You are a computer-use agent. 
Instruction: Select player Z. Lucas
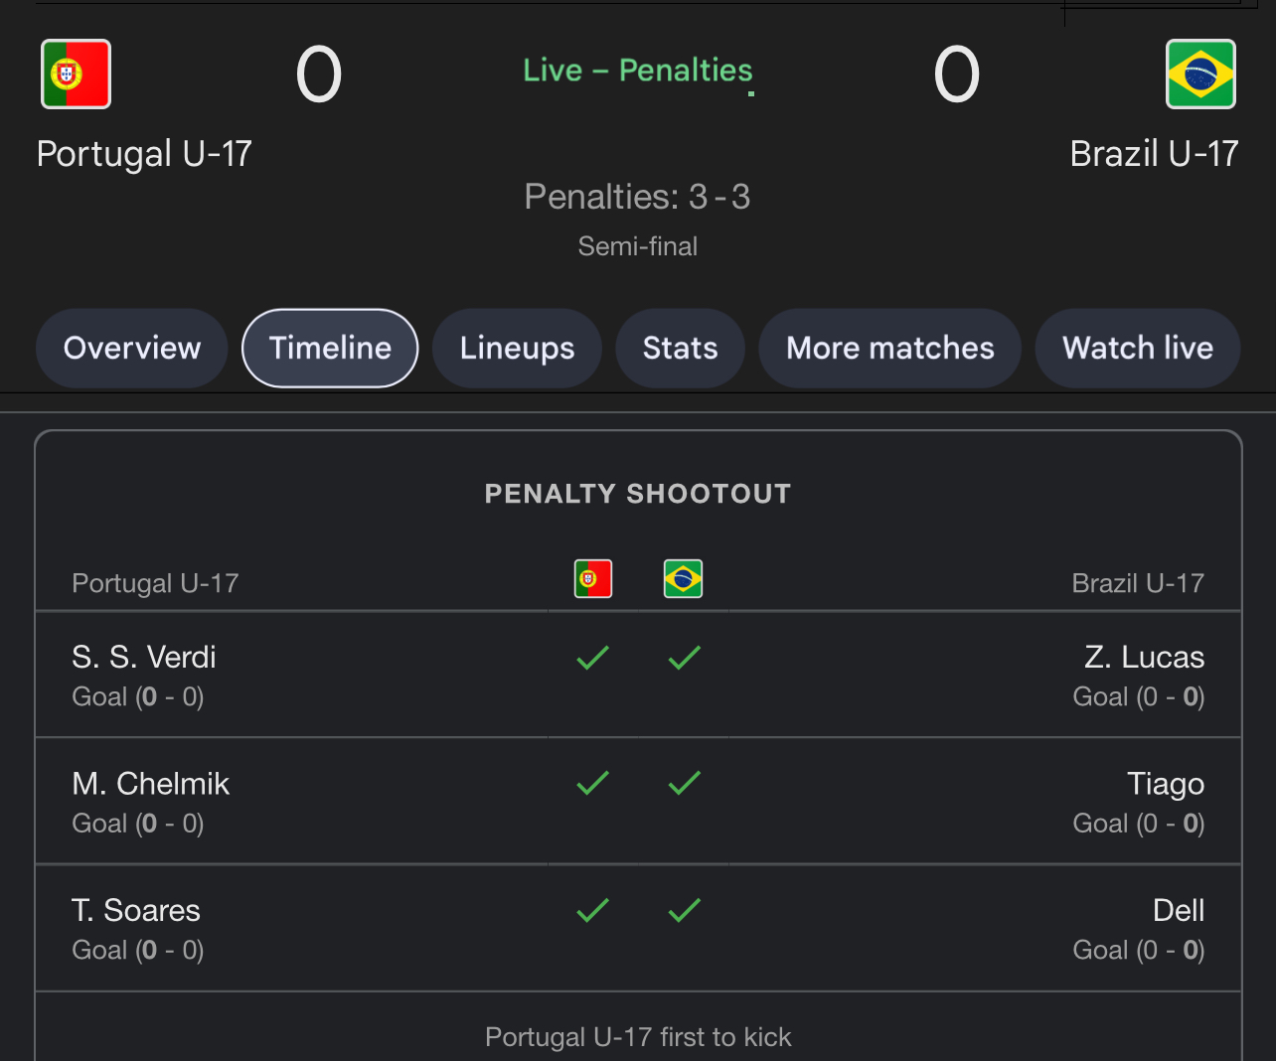click(x=1144, y=657)
